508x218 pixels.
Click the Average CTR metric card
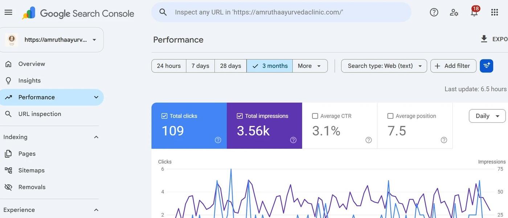[340, 126]
